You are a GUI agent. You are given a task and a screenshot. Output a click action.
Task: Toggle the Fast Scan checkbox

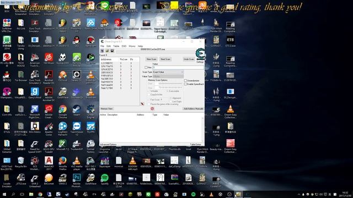149,100
